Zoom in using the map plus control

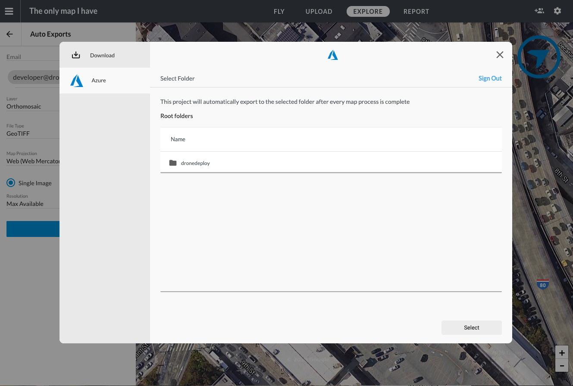point(562,352)
